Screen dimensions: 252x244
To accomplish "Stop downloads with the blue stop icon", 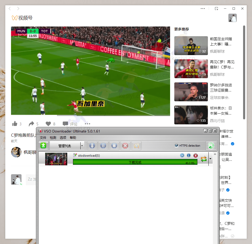I will tap(114, 146).
